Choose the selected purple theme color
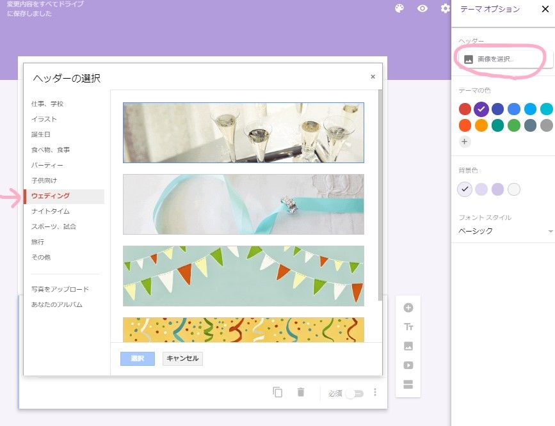Viewport: 555px width, 426px height. click(x=481, y=109)
